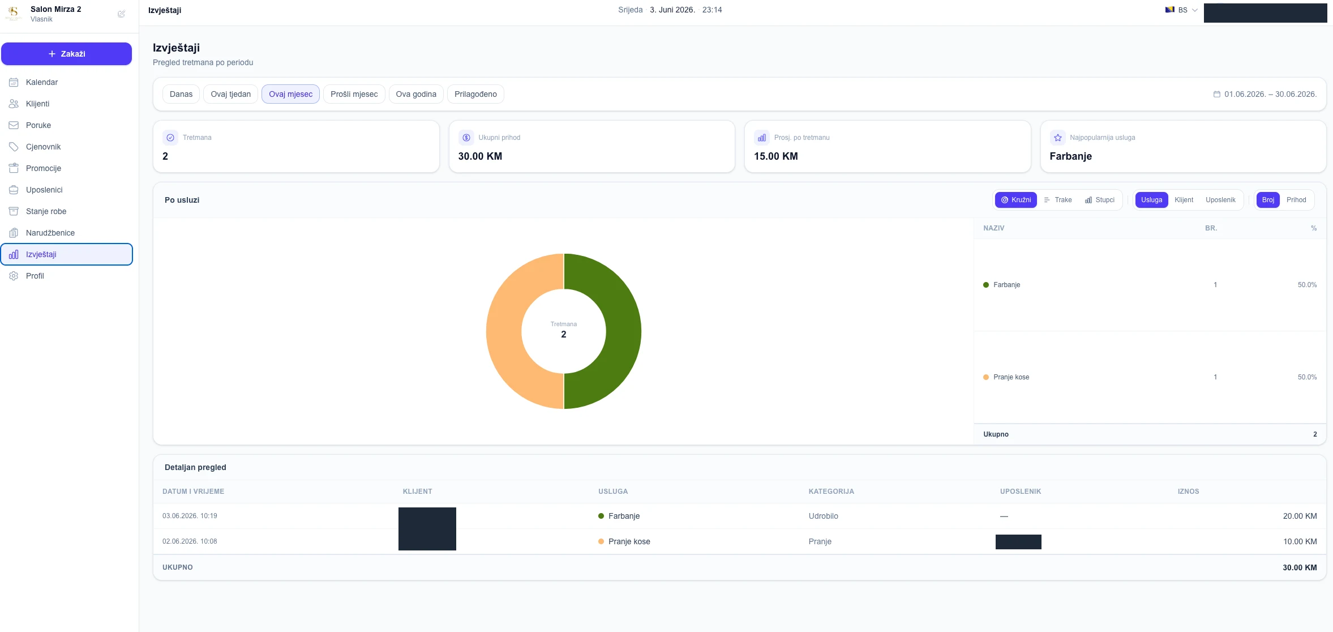Select the Danas period tab

coord(181,94)
